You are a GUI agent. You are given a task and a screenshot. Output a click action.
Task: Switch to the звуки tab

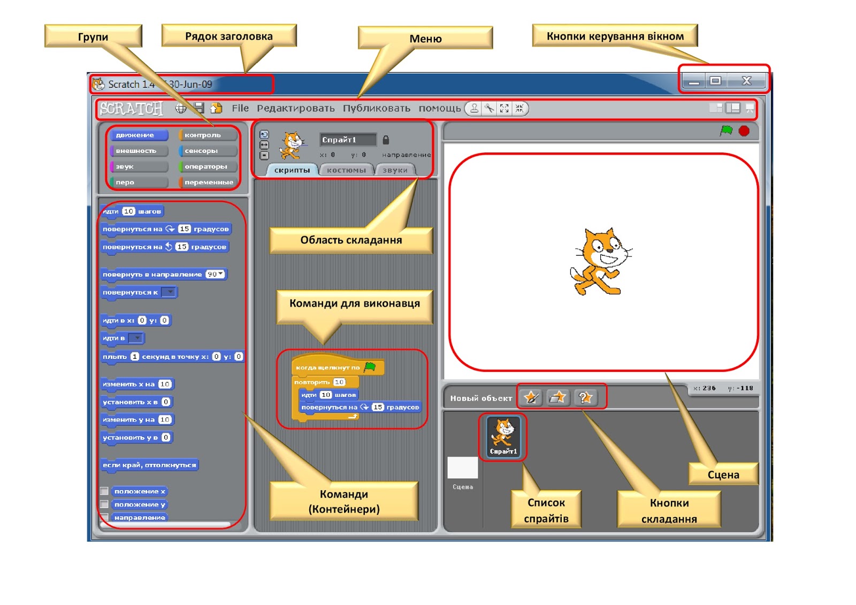pos(395,170)
